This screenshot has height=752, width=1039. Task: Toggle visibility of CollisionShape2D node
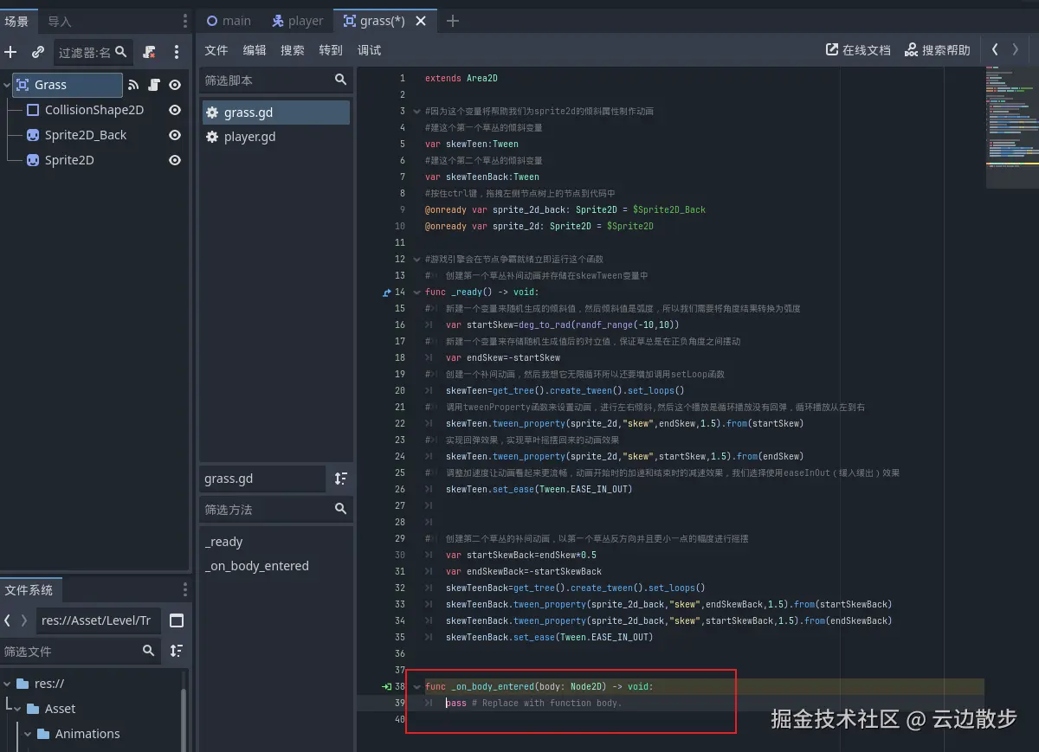(x=175, y=110)
